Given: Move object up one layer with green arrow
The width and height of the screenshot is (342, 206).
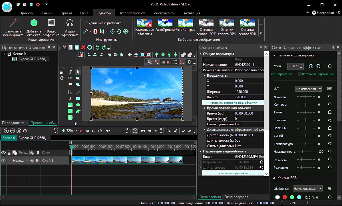Looking at the screenshot, I should [157, 55].
